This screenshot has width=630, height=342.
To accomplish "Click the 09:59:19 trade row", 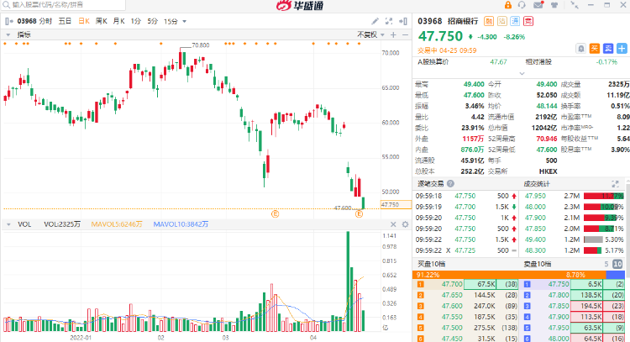I will point(466,207).
